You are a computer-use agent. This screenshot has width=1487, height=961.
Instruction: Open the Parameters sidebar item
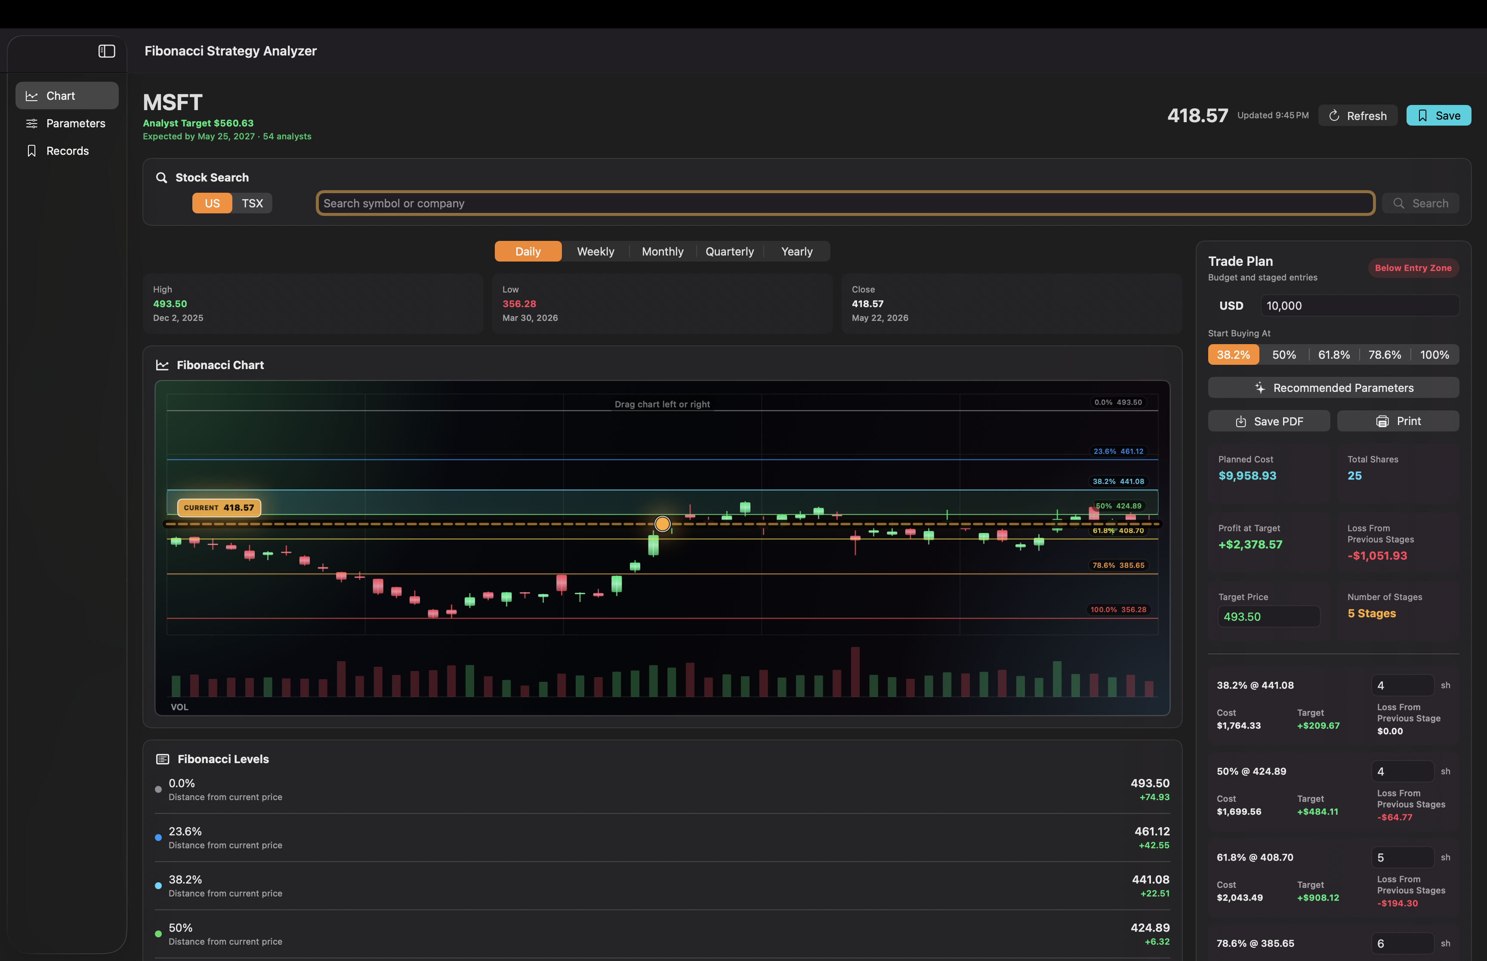point(67,123)
